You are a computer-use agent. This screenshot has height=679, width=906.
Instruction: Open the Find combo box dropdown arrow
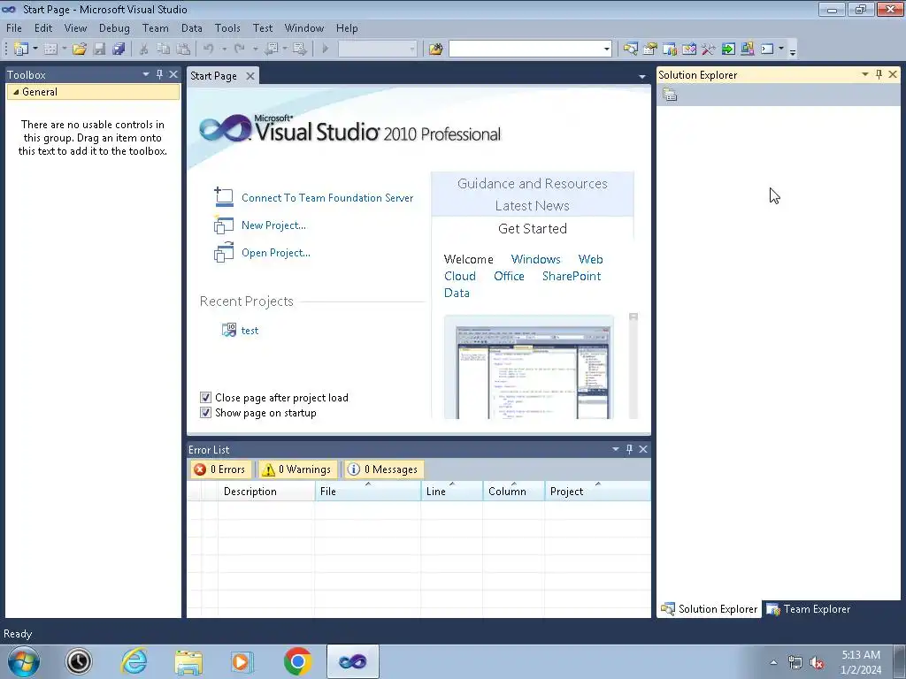(x=606, y=50)
